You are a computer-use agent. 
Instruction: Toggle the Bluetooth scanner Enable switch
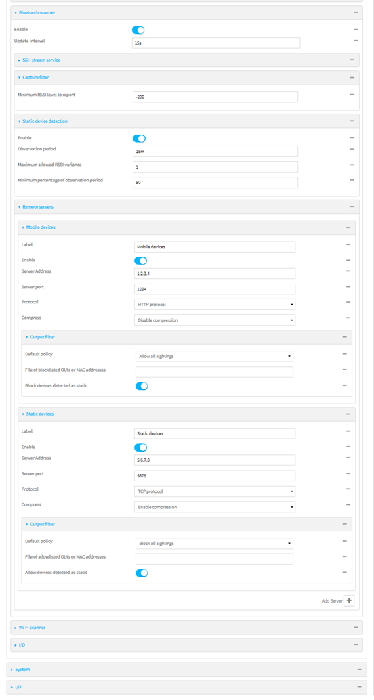[x=138, y=30]
